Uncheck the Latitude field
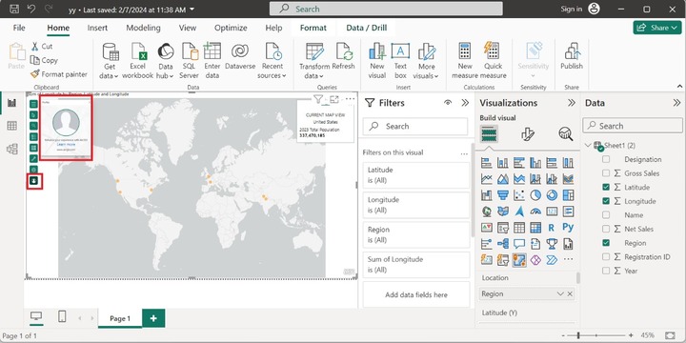Image resolution: width=686 pixels, height=343 pixels. coord(606,188)
